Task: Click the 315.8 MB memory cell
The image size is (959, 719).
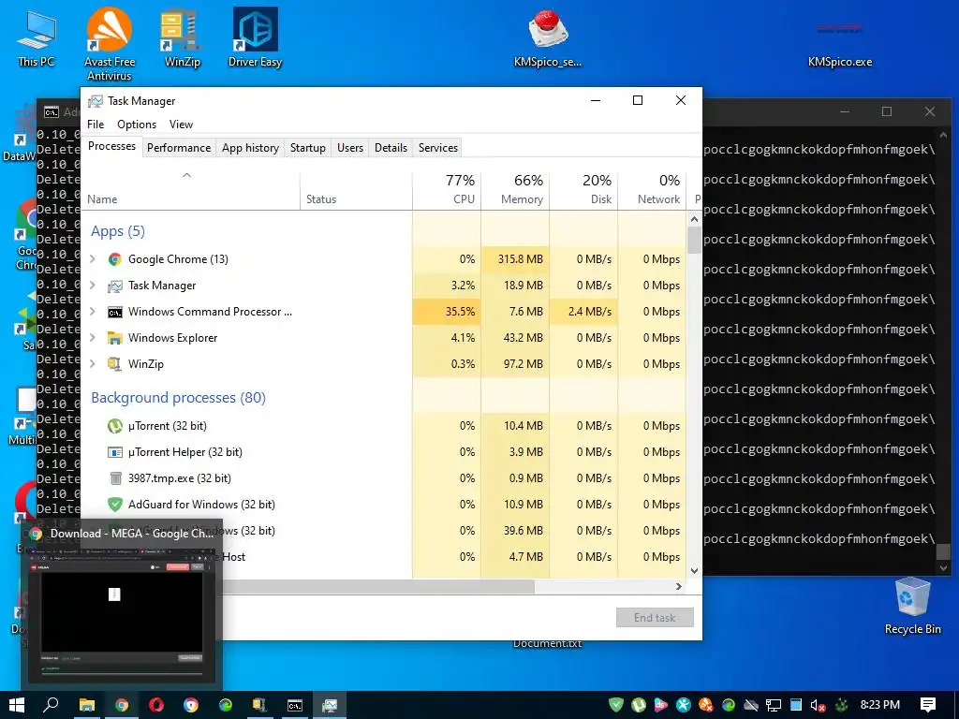Action: 515,259
